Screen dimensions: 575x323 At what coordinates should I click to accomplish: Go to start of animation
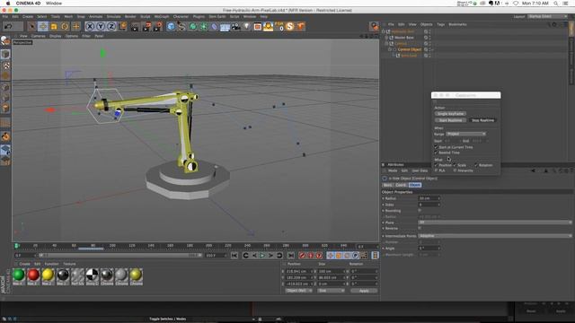[x=234, y=255]
